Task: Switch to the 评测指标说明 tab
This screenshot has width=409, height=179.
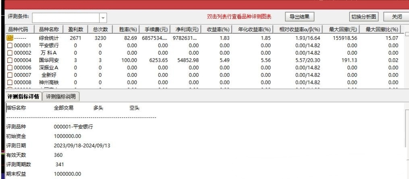Action: pos(62,96)
